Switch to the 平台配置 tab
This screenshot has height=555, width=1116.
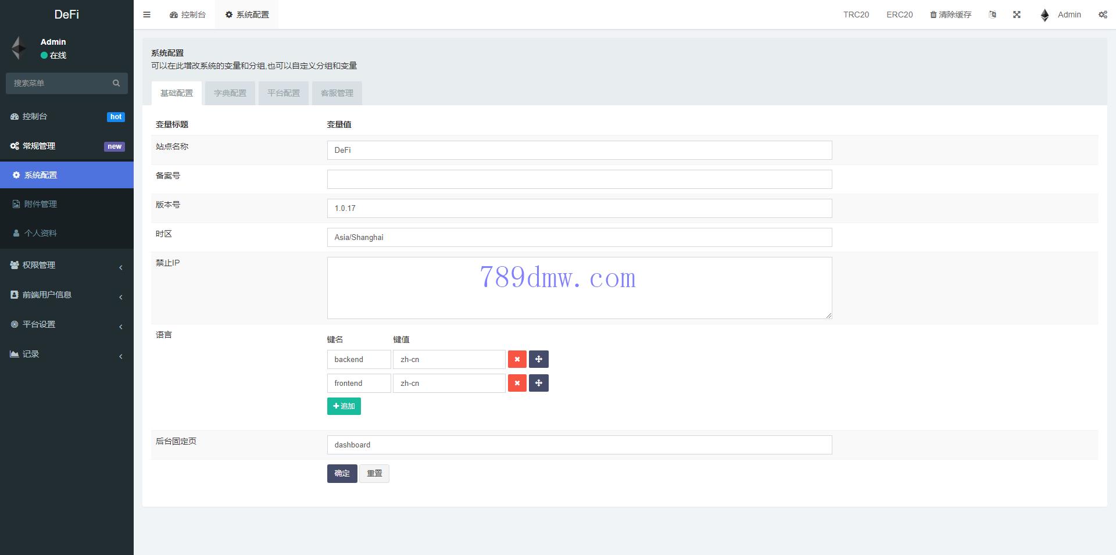click(x=283, y=93)
